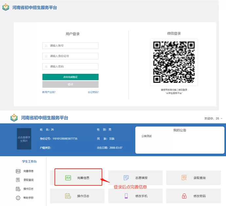Screen dimensions: 226x206
Task: Click the sidebar ID card icon for 完善信息
Action: pyautogui.click(x=18, y=171)
